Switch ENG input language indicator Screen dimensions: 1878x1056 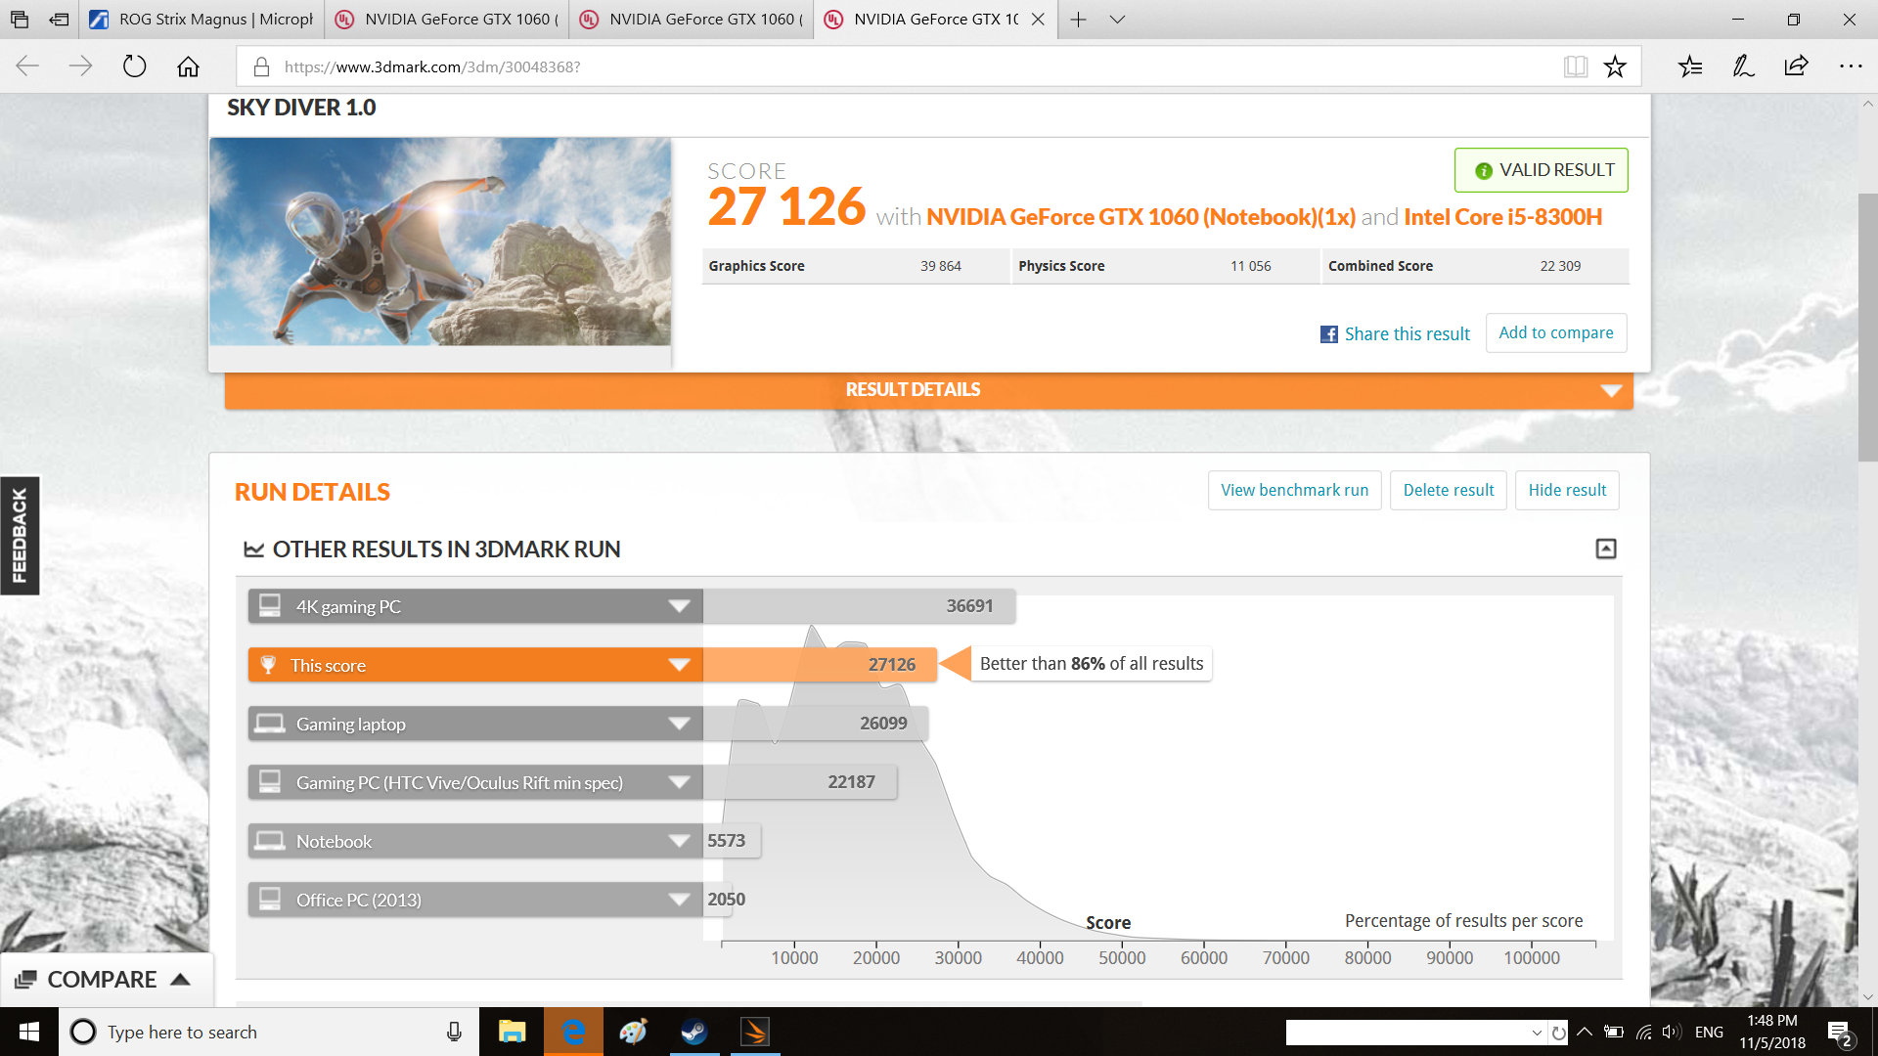(1709, 1032)
